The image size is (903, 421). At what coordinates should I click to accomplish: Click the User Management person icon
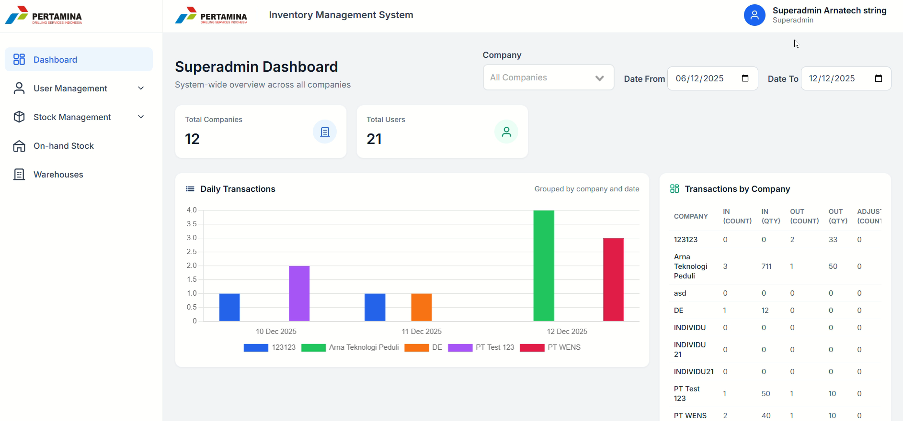[x=19, y=88]
